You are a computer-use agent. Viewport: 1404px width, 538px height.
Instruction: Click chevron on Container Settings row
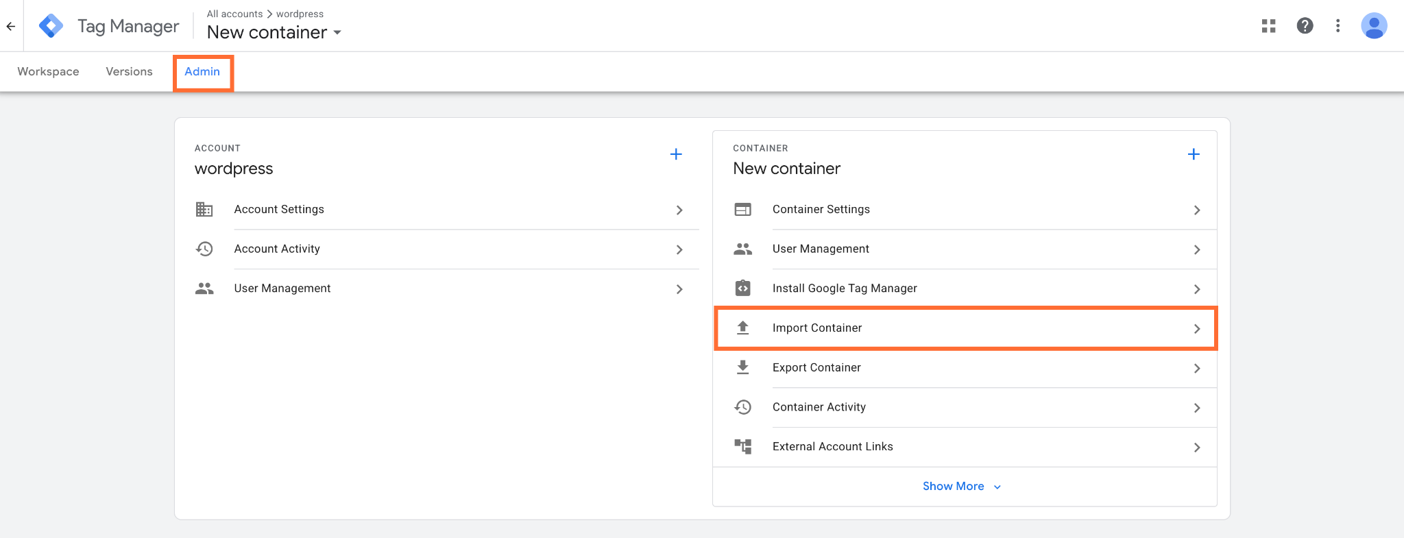pyautogui.click(x=1197, y=210)
